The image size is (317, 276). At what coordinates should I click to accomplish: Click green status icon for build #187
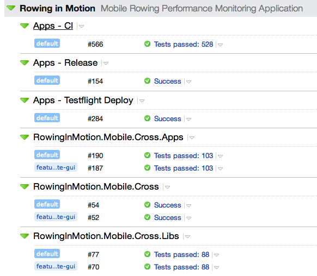click(x=147, y=168)
